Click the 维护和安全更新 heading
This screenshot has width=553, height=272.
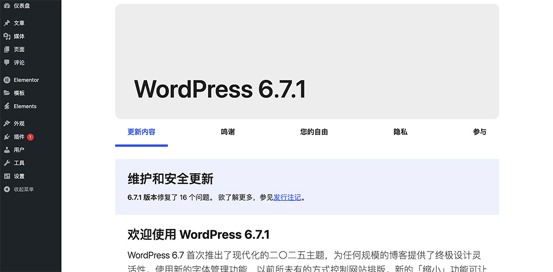pos(170,179)
